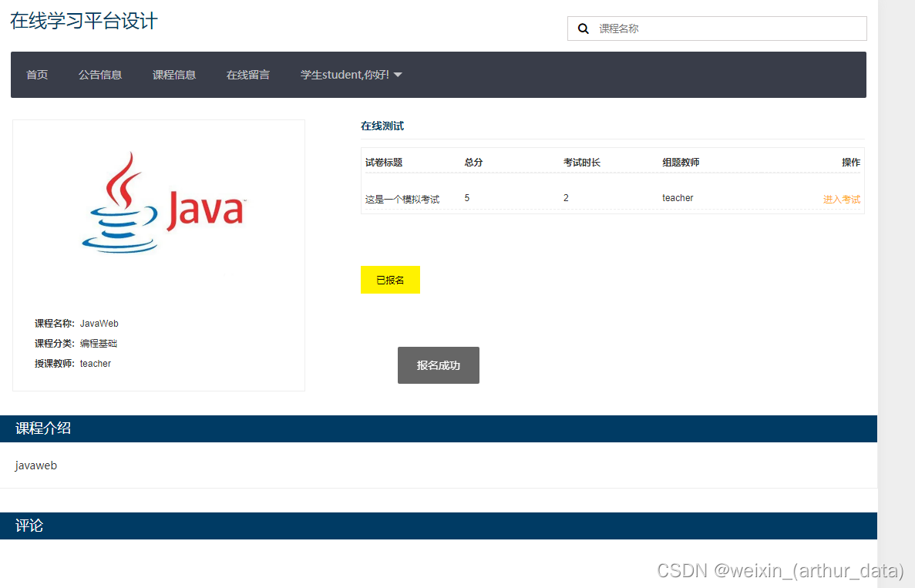Select the 试卷标题 column header
The height and width of the screenshot is (588, 915).
tap(383, 162)
